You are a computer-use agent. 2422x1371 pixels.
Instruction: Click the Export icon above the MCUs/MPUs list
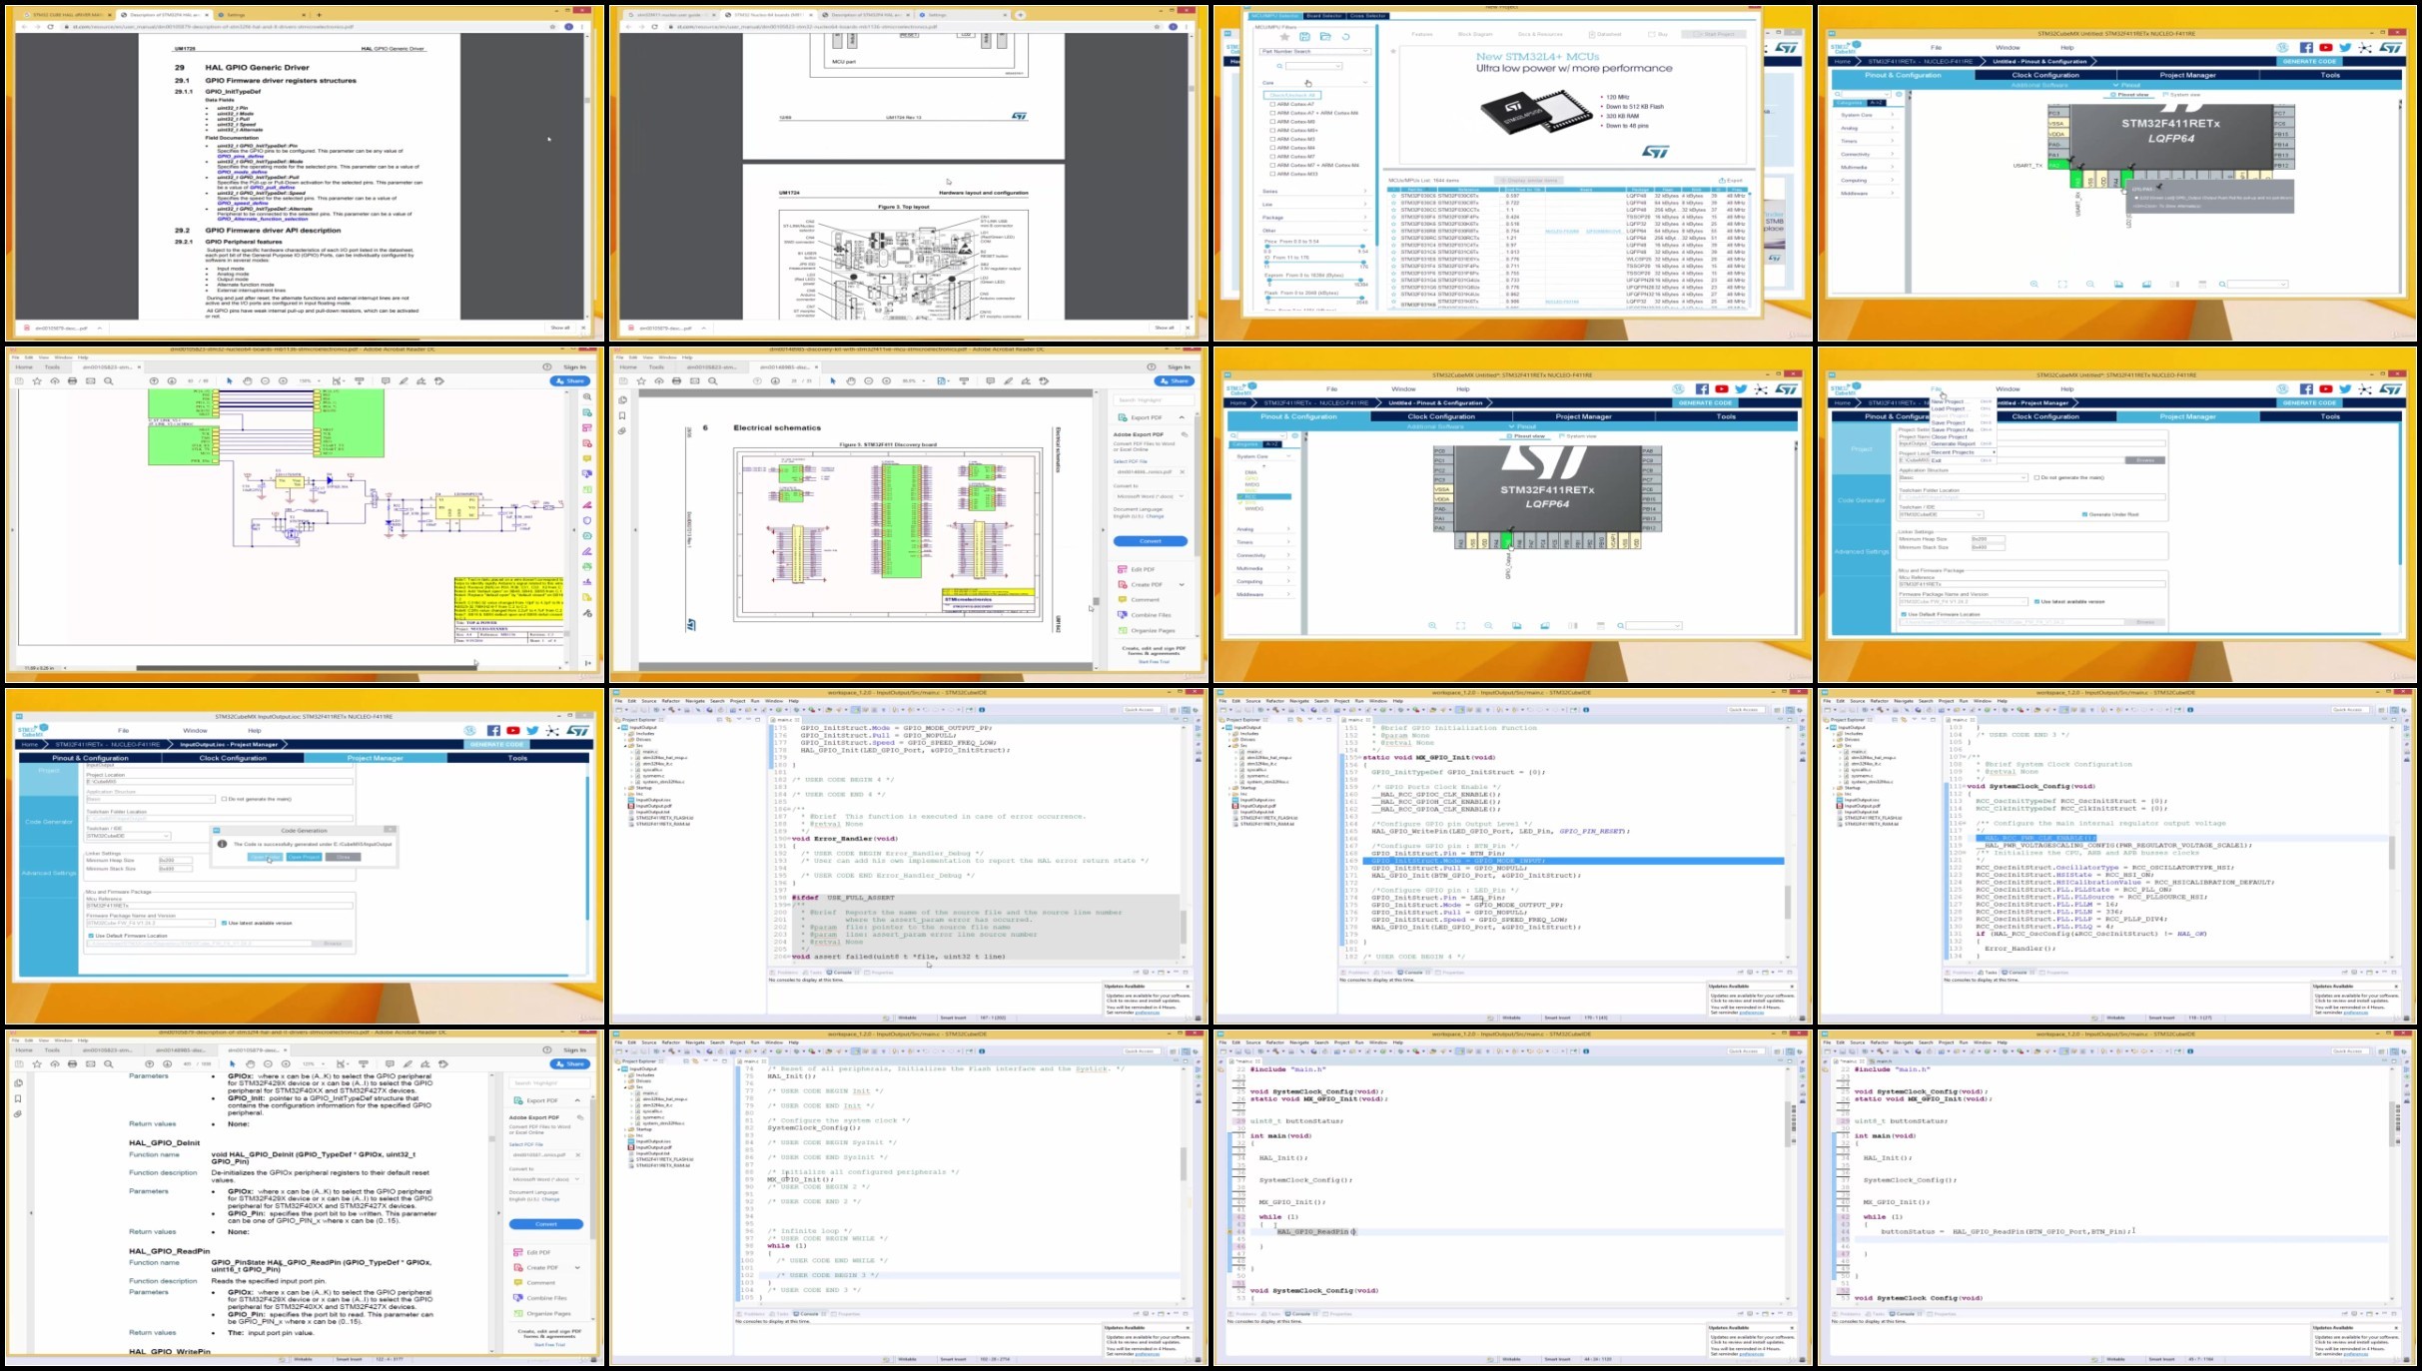pyautogui.click(x=1731, y=181)
